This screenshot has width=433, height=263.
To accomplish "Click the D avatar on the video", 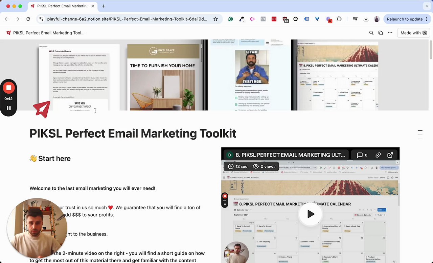I will pyautogui.click(x=229, y=155).
